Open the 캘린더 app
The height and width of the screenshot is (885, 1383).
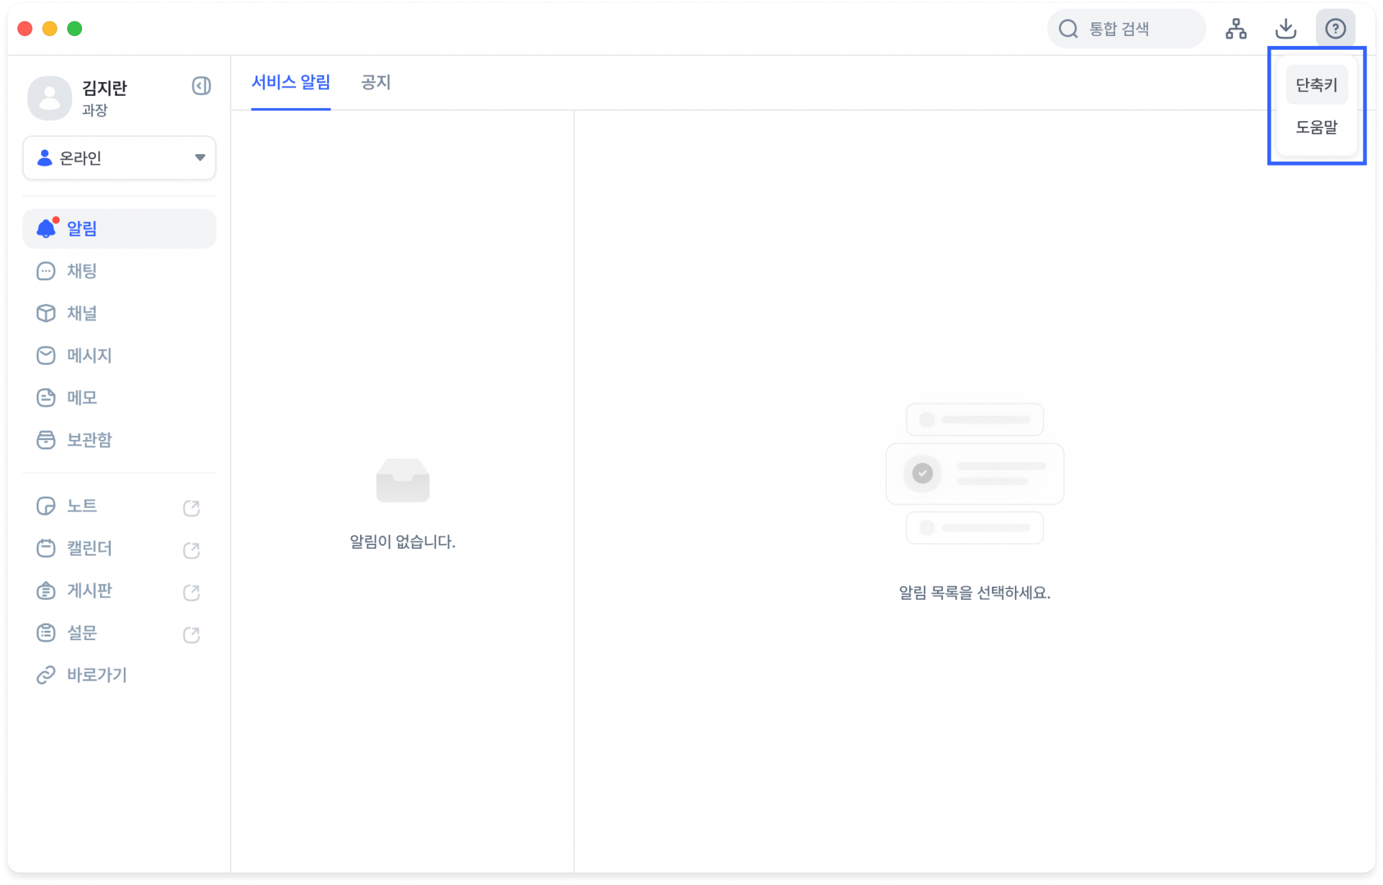[x=89, y=548]
